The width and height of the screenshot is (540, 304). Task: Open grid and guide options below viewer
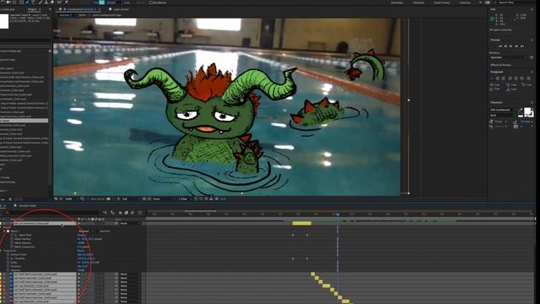coord(82,199)
